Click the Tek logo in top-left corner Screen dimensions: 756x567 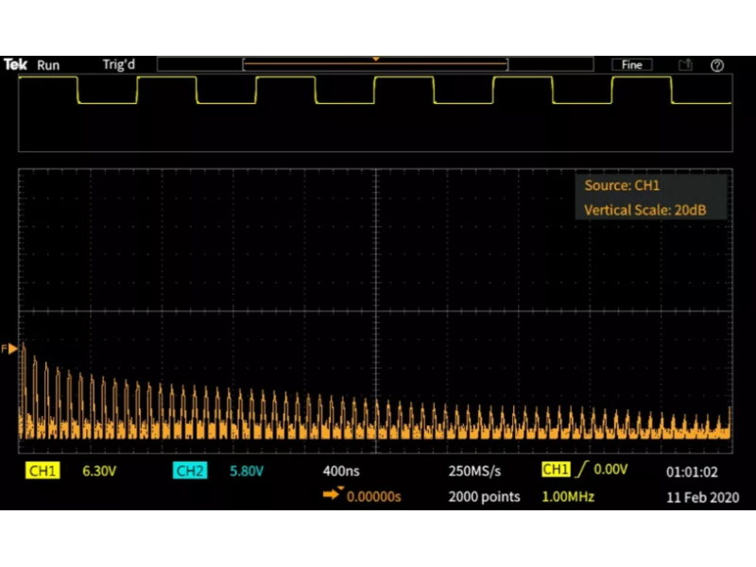[x=15, y=65]
